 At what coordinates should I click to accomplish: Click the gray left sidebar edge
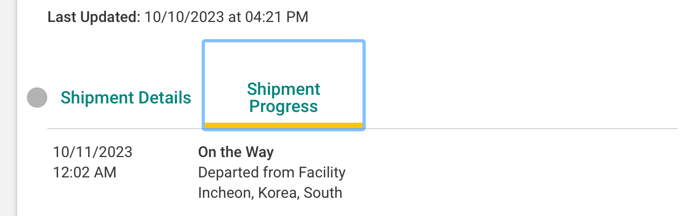[x=8, y=107]
